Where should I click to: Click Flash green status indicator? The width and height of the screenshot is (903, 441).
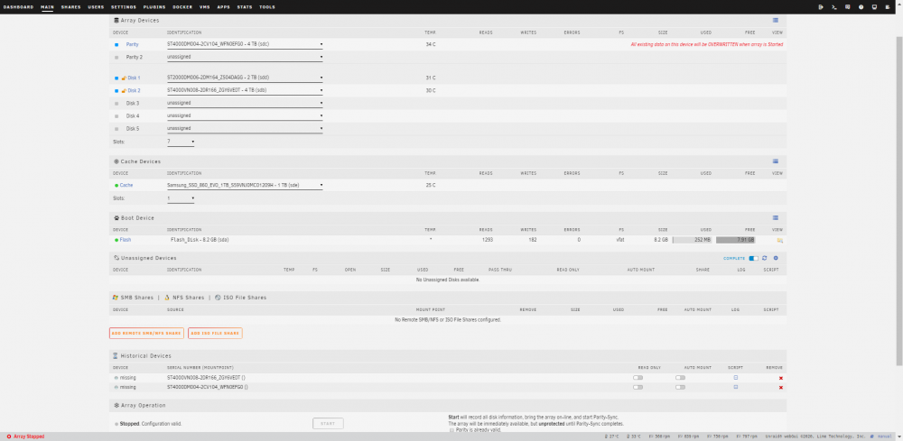coord(116,240)
